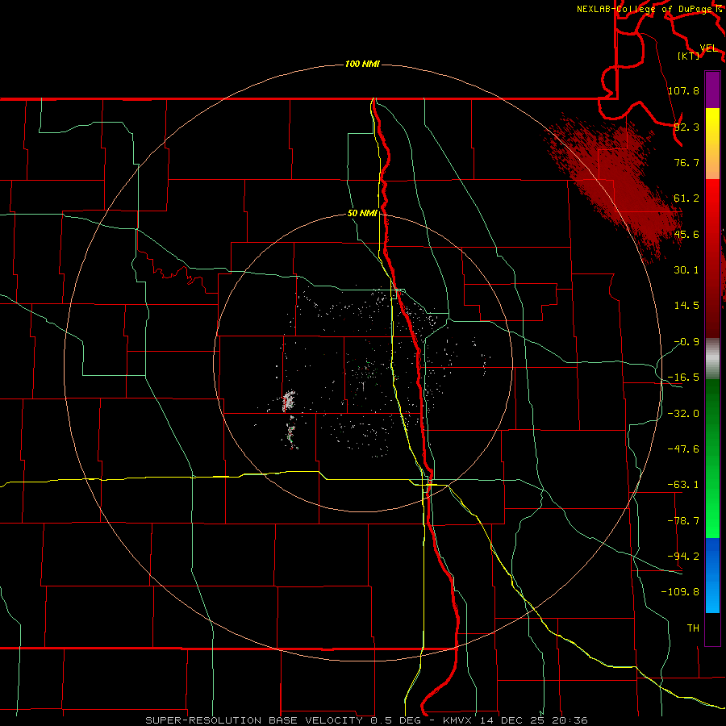This screenshot has height=726, width=726.
Task: Select the -32.0 scale value
Action: (x=683, y=414)
